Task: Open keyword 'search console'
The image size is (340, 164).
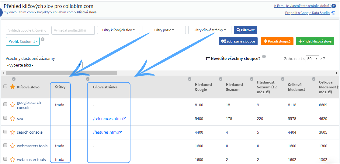Action: coord(30,132)
